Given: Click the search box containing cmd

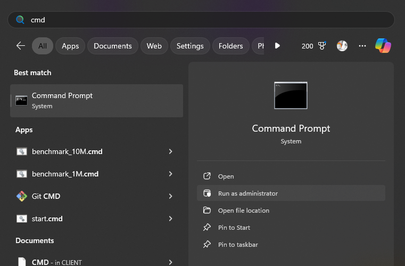Looking at the screenshot, I should (201, 20).
